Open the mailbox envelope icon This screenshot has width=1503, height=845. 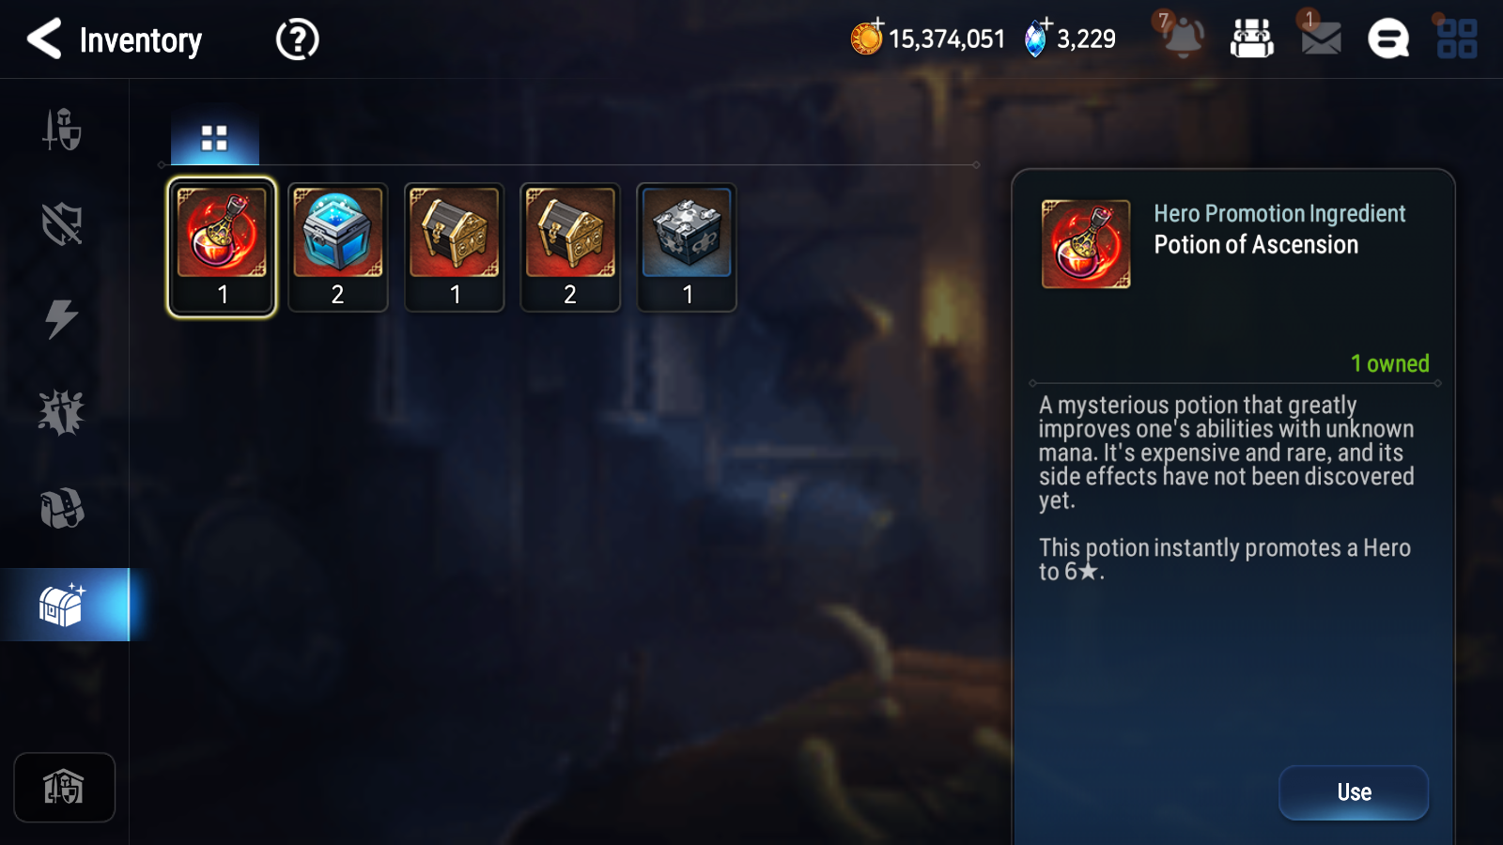pos(1320,38)
